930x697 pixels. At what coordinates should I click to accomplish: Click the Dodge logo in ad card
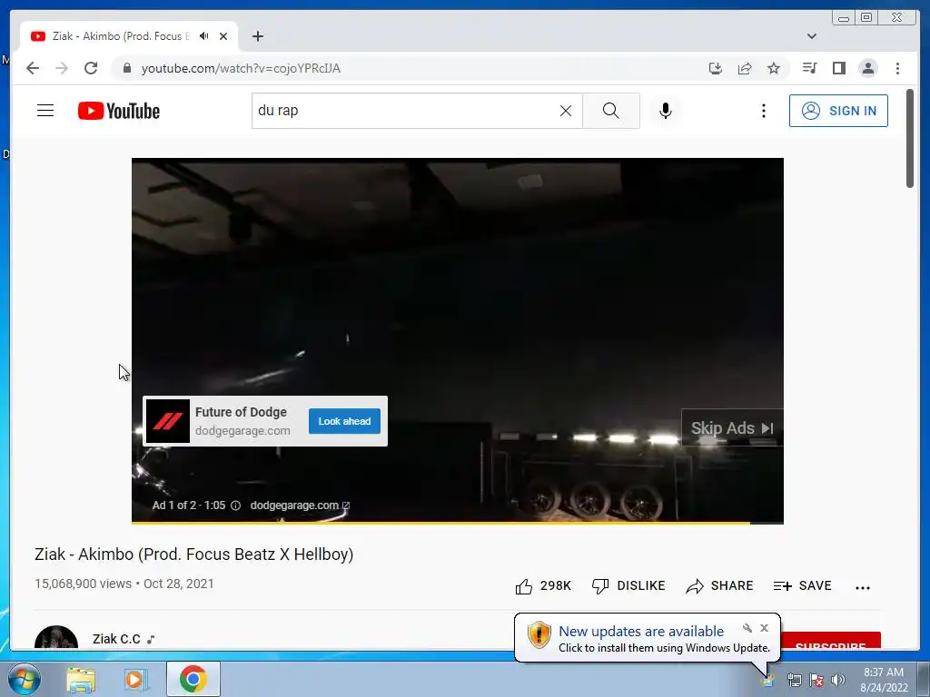click(168, 421)
